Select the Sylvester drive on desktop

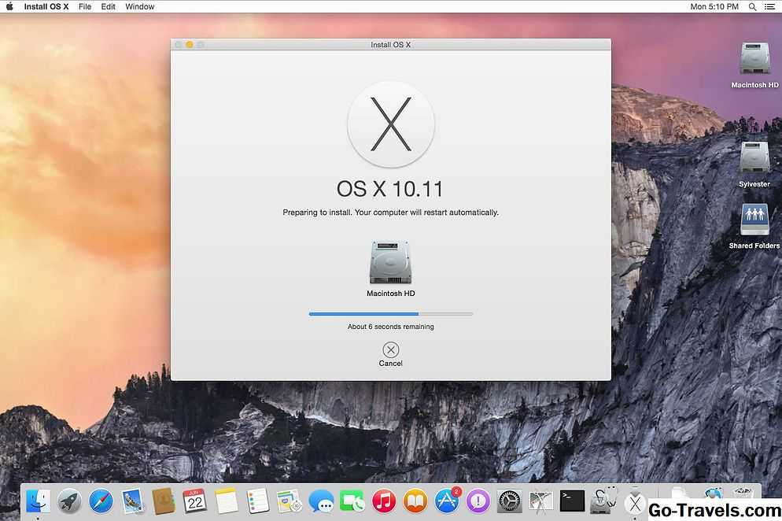tap(754, 158)
